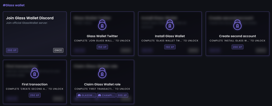The image size is (272, 106).
Task: Click the lock icon on Install Glass Wallet
Action: coord(170,25)
